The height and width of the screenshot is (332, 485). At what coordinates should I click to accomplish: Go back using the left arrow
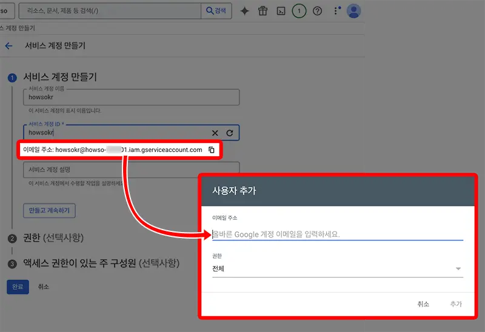[x=8, y=46]
